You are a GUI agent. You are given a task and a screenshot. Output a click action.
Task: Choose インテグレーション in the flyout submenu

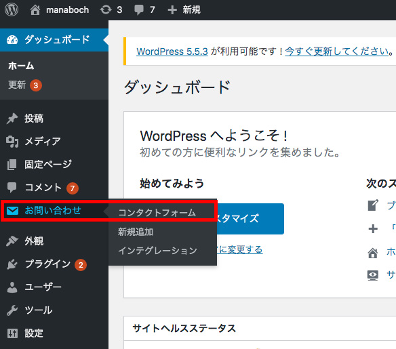point(157,251)
